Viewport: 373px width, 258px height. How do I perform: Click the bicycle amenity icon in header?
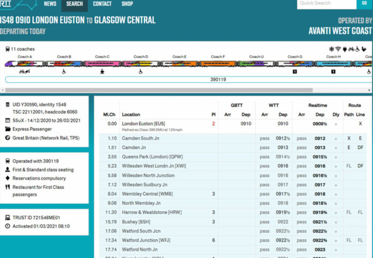tap(351, 49)
